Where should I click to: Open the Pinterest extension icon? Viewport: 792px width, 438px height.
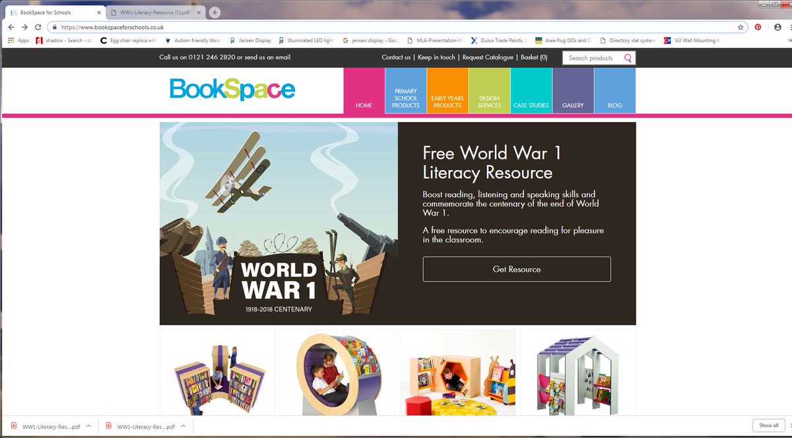point(758,27)
